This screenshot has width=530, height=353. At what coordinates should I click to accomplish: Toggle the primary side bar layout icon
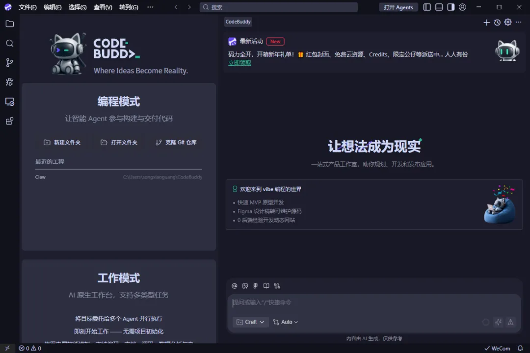427,7
